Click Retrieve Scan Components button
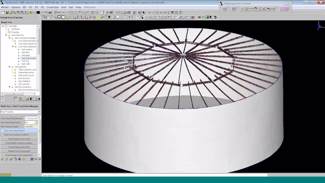Viewport: 325px width, 183px height. 19,151
